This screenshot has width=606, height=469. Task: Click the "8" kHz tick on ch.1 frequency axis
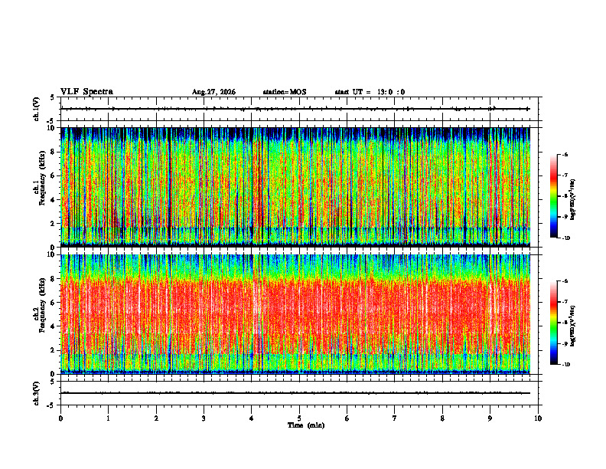tap(54, 152)
